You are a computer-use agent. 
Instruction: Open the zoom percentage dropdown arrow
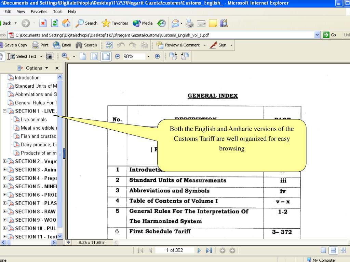coord(148,56)
